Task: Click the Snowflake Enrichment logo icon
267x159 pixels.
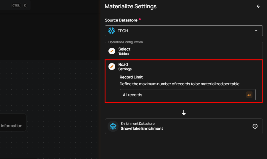Action: pyautogui.click(x=113, y=126)
